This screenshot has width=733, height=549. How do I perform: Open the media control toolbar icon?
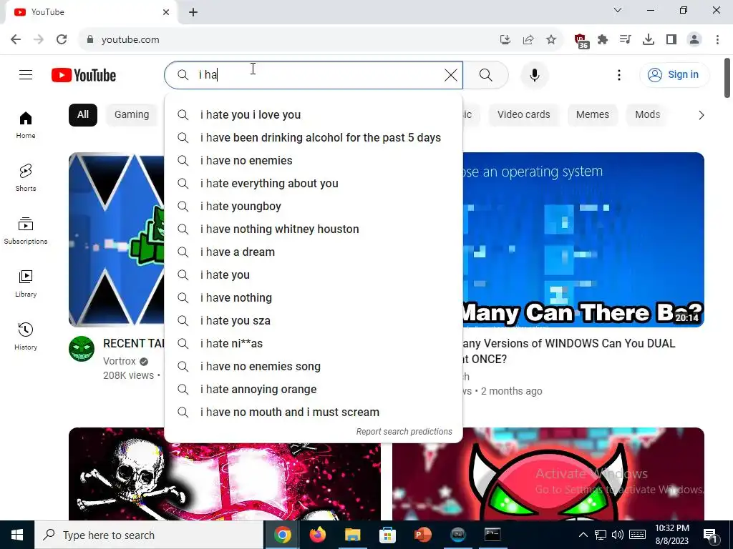click(626, 40)
